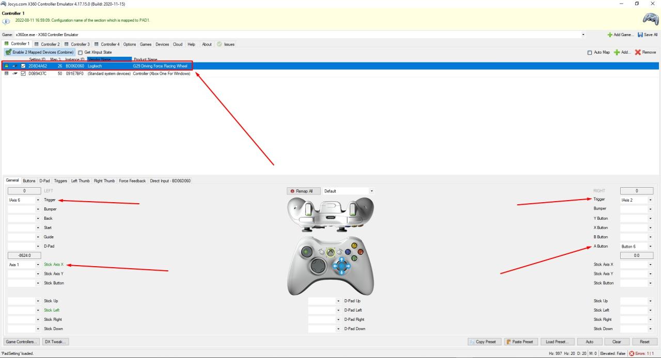Click the Enable 2 Mapped Devices toggle button
The height and width of the screenshot is (358, 661).
point(40,52)
